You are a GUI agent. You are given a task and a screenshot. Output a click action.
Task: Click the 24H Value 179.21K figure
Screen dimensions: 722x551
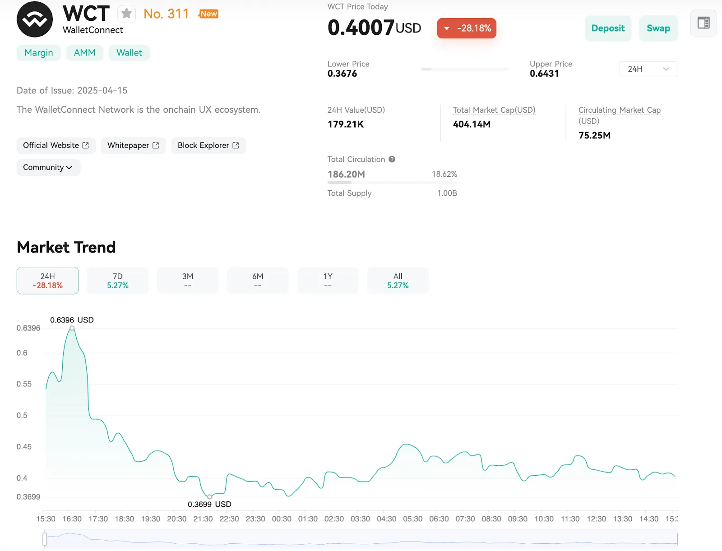pos(346,124)
